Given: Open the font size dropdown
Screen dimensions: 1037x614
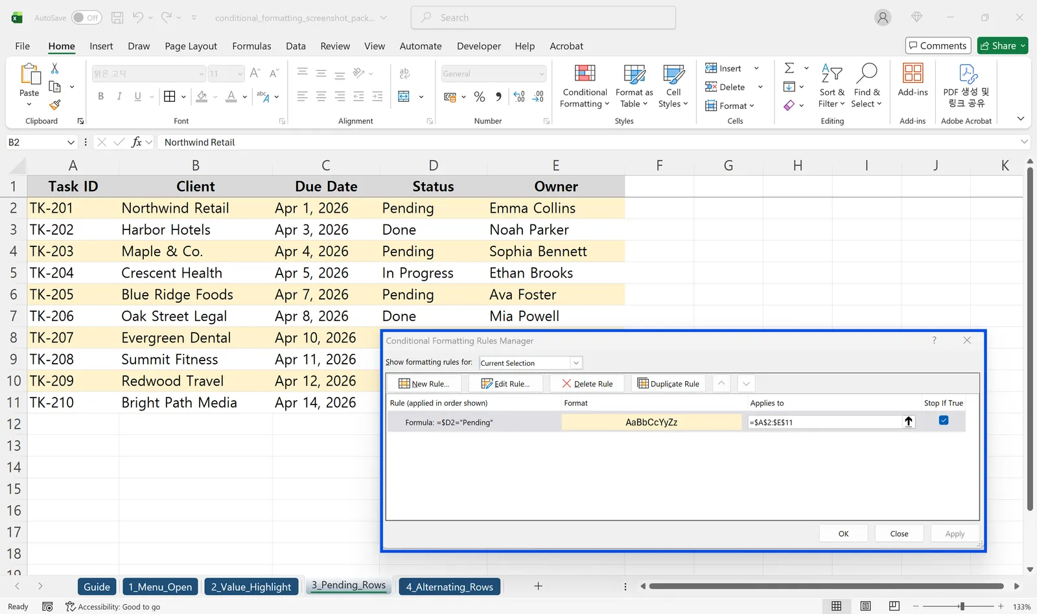Looking at the screenshot, I should click(240, 73).
